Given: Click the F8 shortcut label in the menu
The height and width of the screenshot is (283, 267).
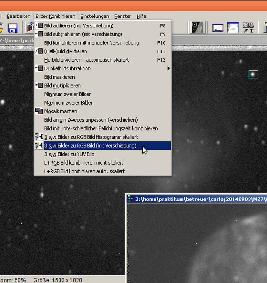Looking at the screenshot, I should tap(163, 25).
